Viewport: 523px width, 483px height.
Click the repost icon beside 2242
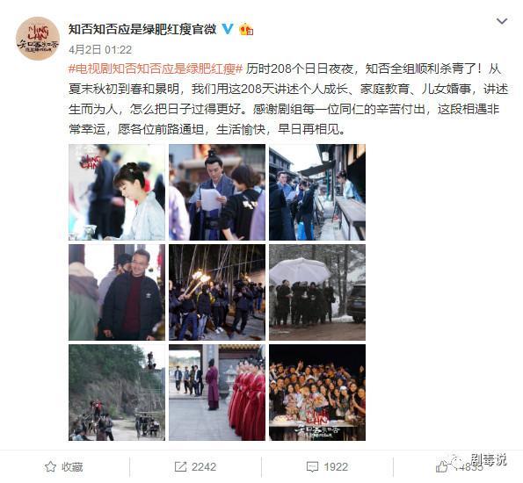coord(180,466)
